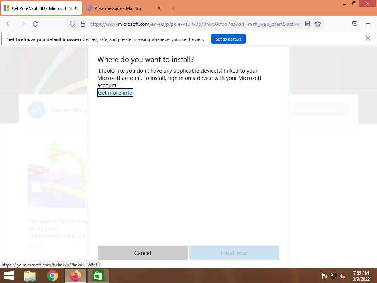This screenshot has width=377, height=283.
Task: Close the View message Mail.tm tab
Action: [x=159, y=8]
